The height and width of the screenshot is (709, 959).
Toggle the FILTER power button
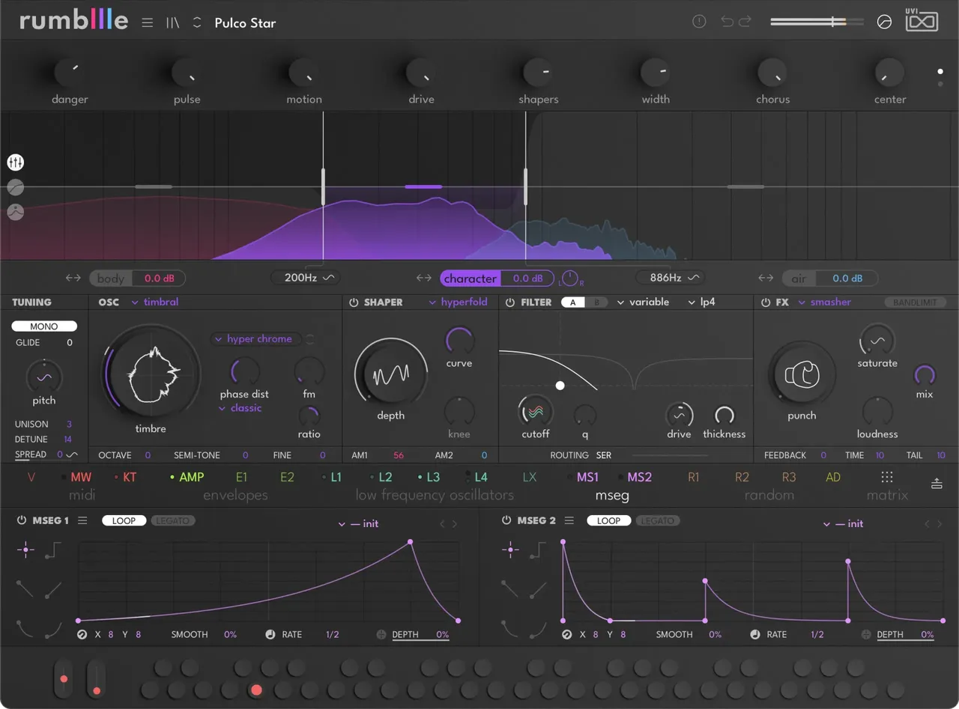[510, 302]
